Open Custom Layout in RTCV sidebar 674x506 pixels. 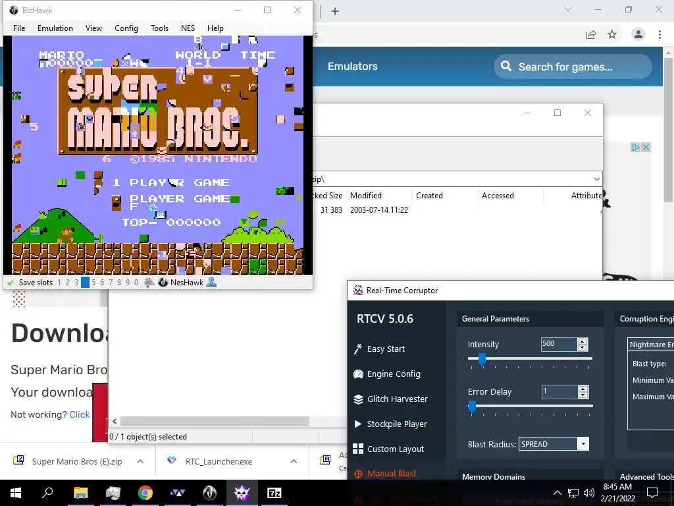pyautogui.click(x=388, y=449)
